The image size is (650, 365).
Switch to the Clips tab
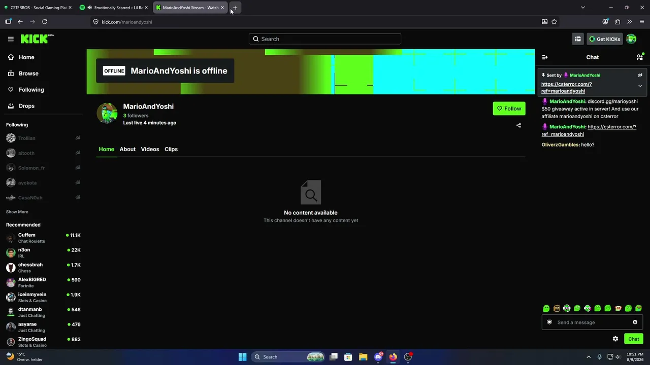coord(171,149)
